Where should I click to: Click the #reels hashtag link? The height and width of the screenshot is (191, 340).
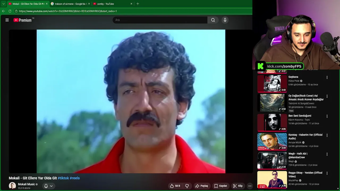[x=75, y=178]
